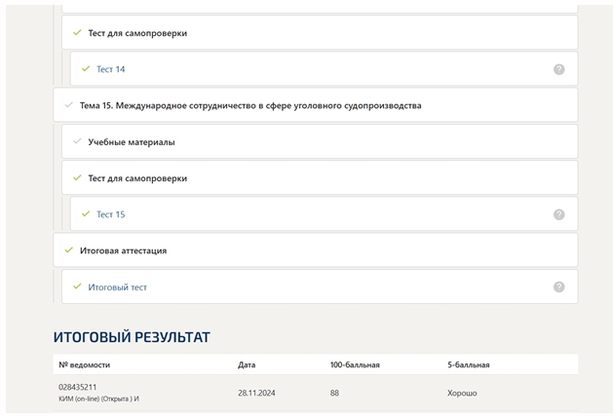The image size is (614, 419).
Task: Open the Тест 15 link
Action: tap(111, 214)
